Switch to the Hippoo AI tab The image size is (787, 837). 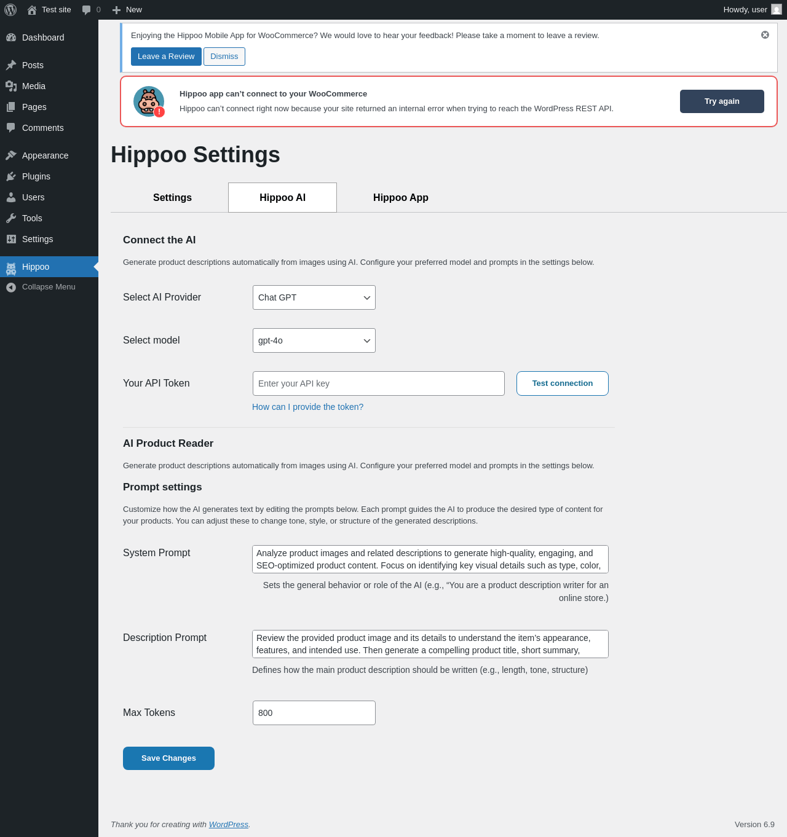click(x=282, y=197)
